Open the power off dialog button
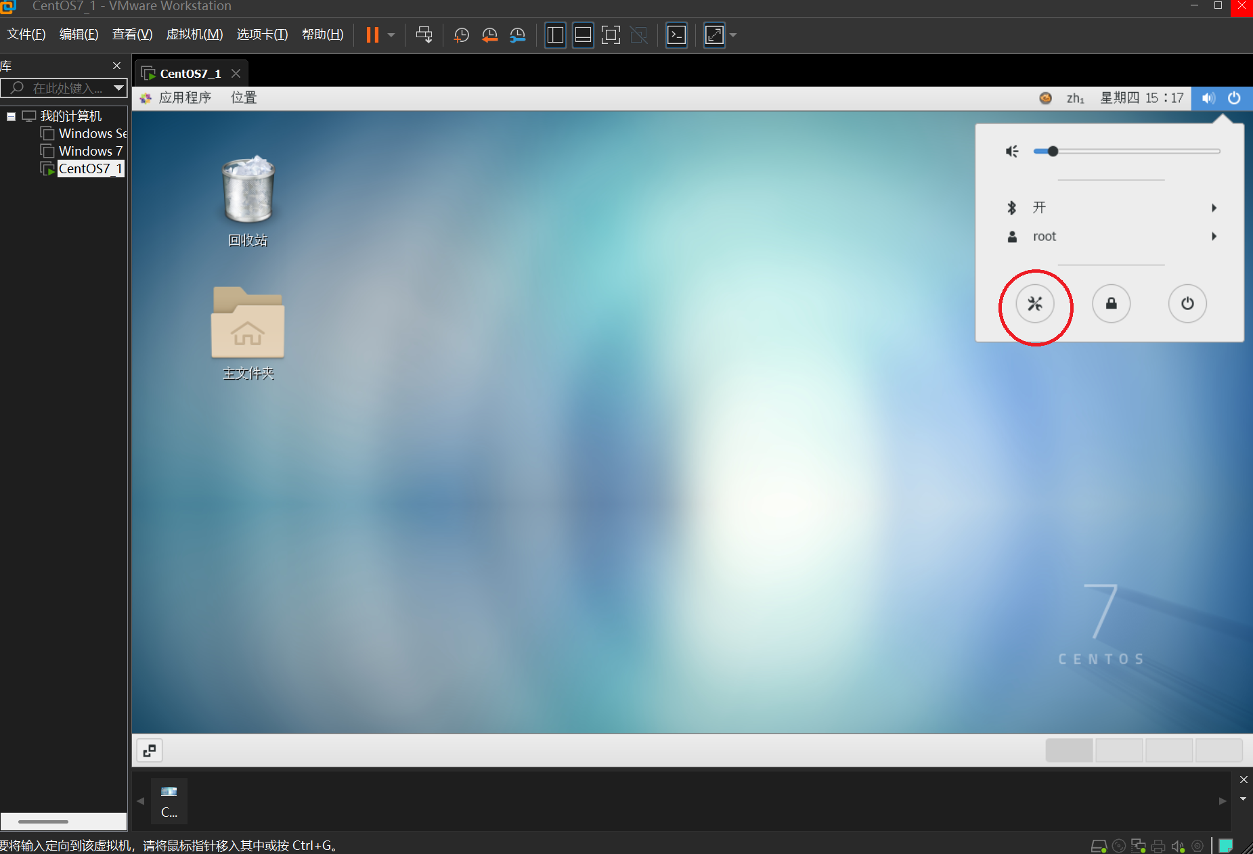This screenshot has width=1253, height=854. coord(1187,304)
